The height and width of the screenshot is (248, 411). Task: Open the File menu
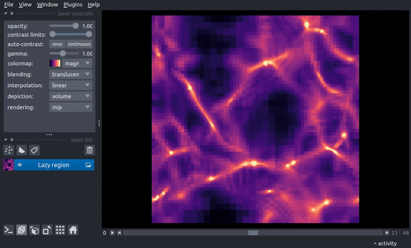(8, 5)
